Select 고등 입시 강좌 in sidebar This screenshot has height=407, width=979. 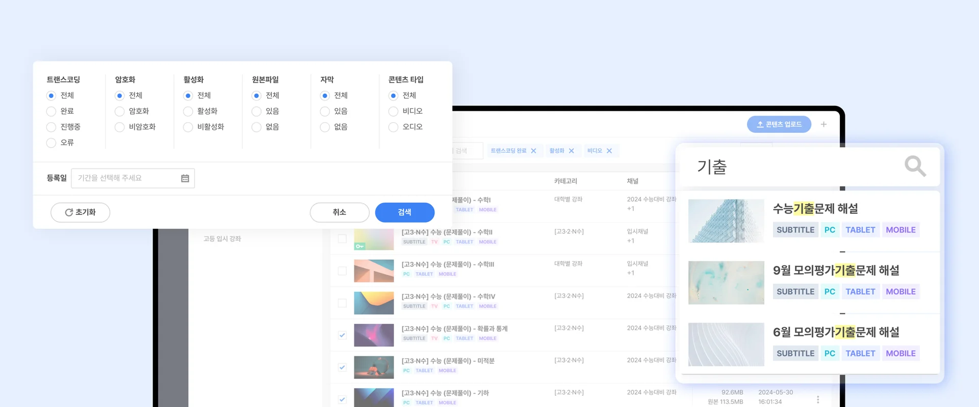pyautogui.click(x=222, y=239)
